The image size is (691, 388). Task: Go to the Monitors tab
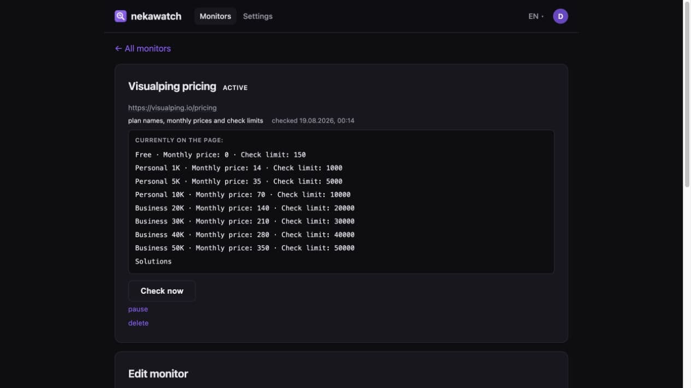[215, 16]
